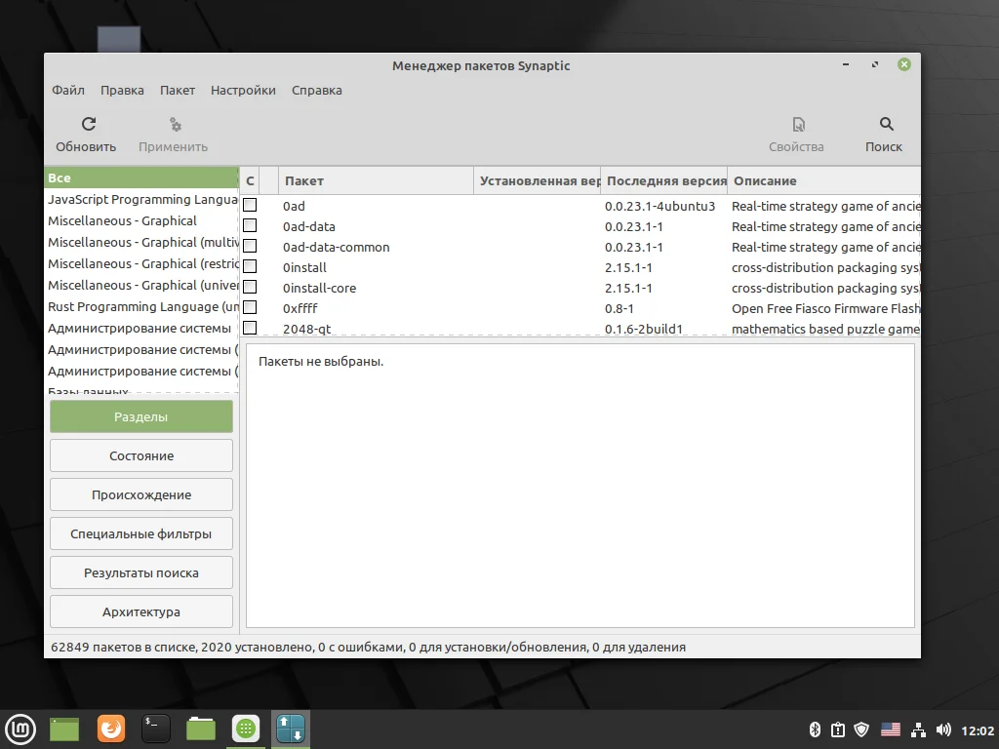Click the Происхождение filter button
999x749 pixels.
coord(141,494)
